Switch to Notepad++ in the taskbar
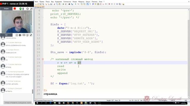This screenshot has width=190, height=106. 86,103
